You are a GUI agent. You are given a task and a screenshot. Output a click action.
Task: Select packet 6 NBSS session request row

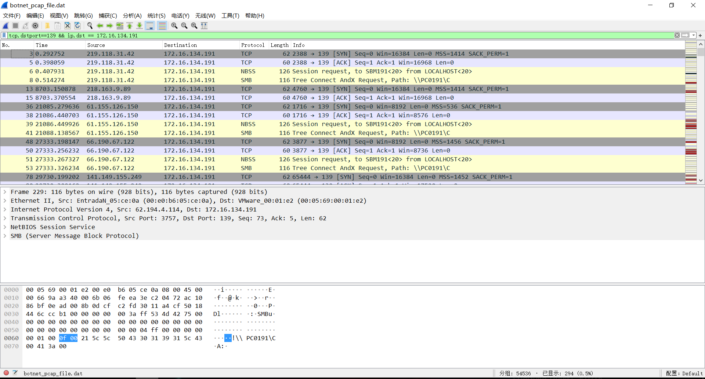point(343,71)
